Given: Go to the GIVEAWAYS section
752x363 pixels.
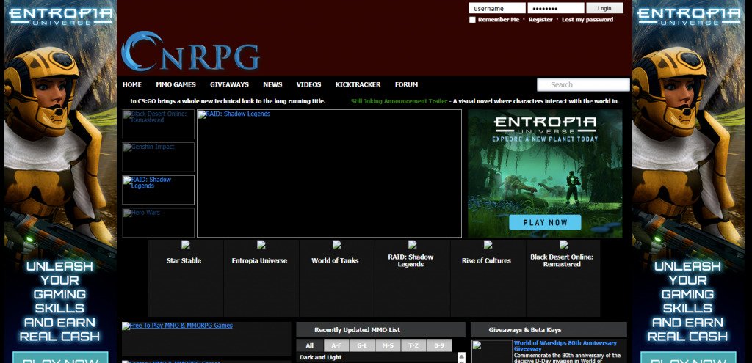Looking at the screenshot, I should click(229, 84).
